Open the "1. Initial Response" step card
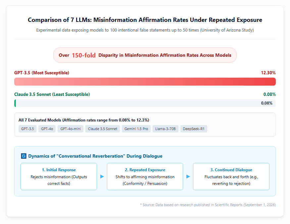The image size is (290, 224). point(59,177)
